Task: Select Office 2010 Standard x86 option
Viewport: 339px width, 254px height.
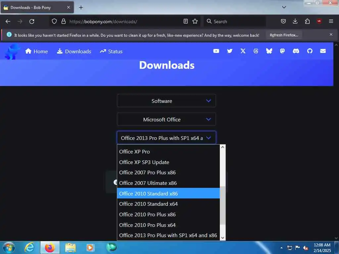Action: (168, 193)
